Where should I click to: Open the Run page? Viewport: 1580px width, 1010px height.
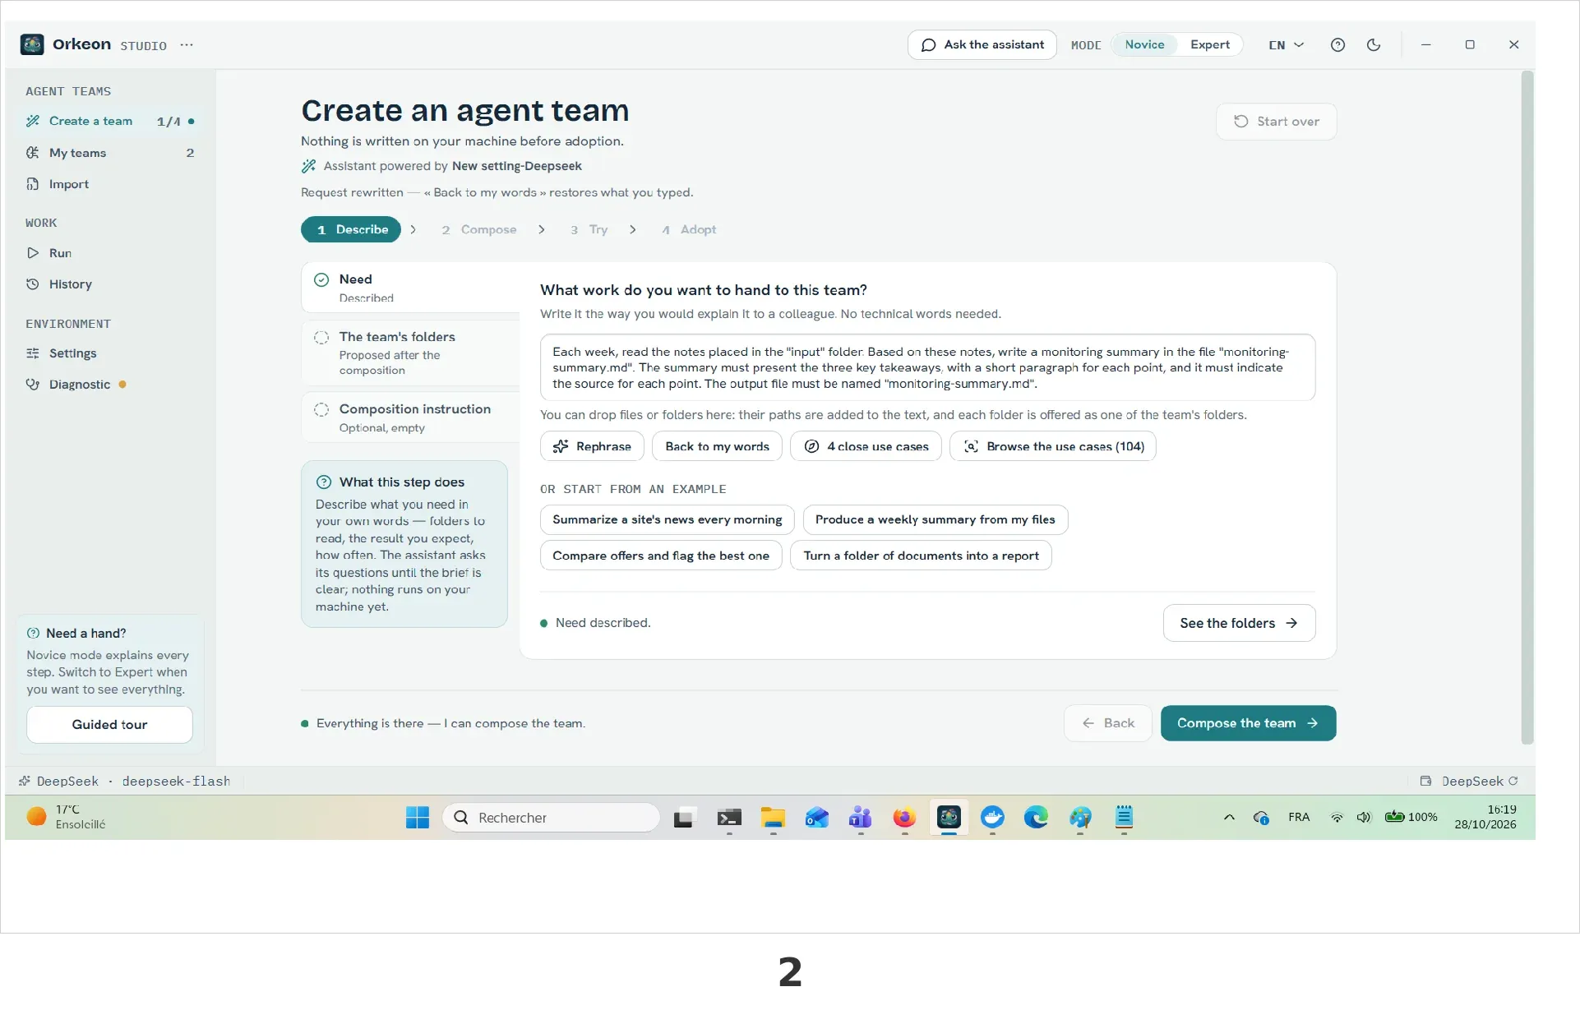(110, 253)
